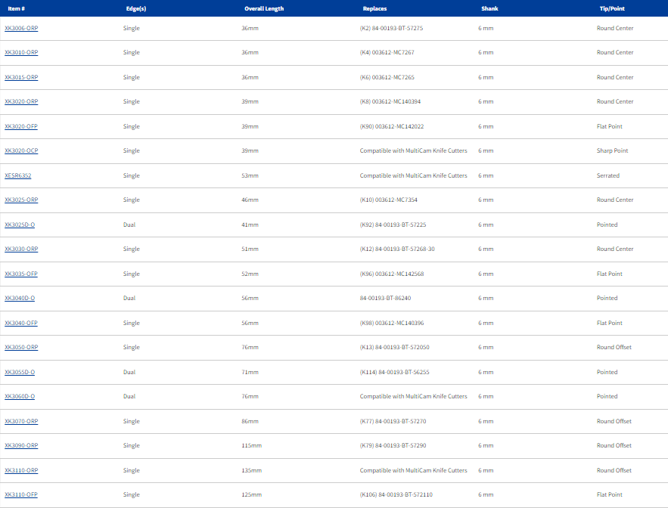Click the Tip/Point column header
This screenshot has width=668, height=508.
point(611,8)
